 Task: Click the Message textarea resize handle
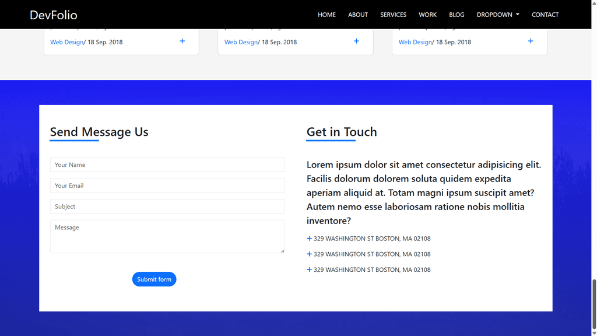point(282,250)
